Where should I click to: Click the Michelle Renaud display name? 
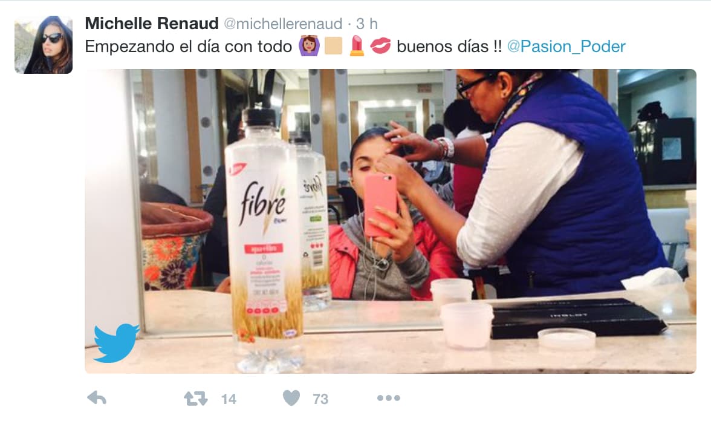pyautogui.click(x=151, y=23)
